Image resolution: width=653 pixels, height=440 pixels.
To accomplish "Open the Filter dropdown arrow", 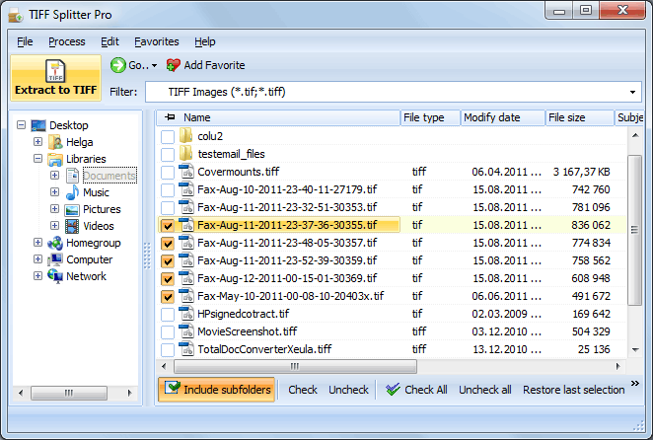I will (x=632, y=92).
